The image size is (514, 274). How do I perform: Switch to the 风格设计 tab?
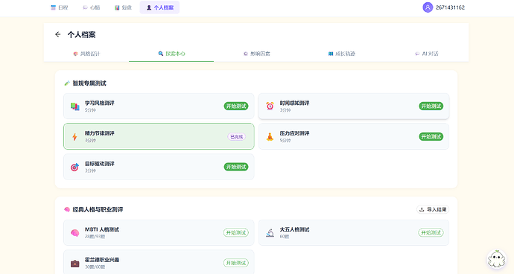pos(86,54)
